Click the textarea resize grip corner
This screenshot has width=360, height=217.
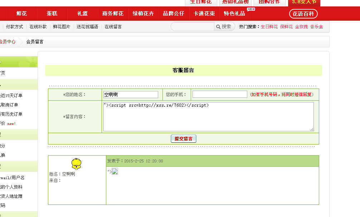pos(312,129)
